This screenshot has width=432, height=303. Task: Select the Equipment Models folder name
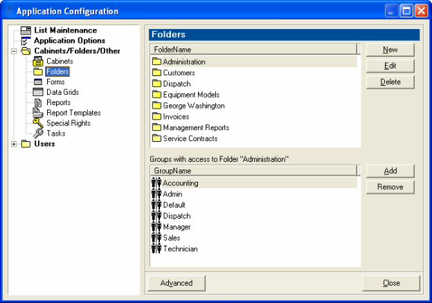[191, 95]
